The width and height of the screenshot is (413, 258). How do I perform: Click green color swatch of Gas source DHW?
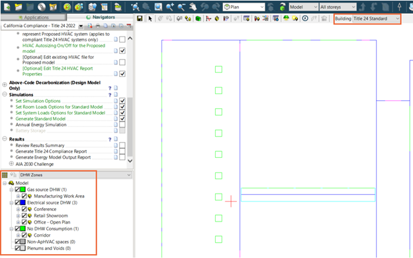(x=23, y=189)
